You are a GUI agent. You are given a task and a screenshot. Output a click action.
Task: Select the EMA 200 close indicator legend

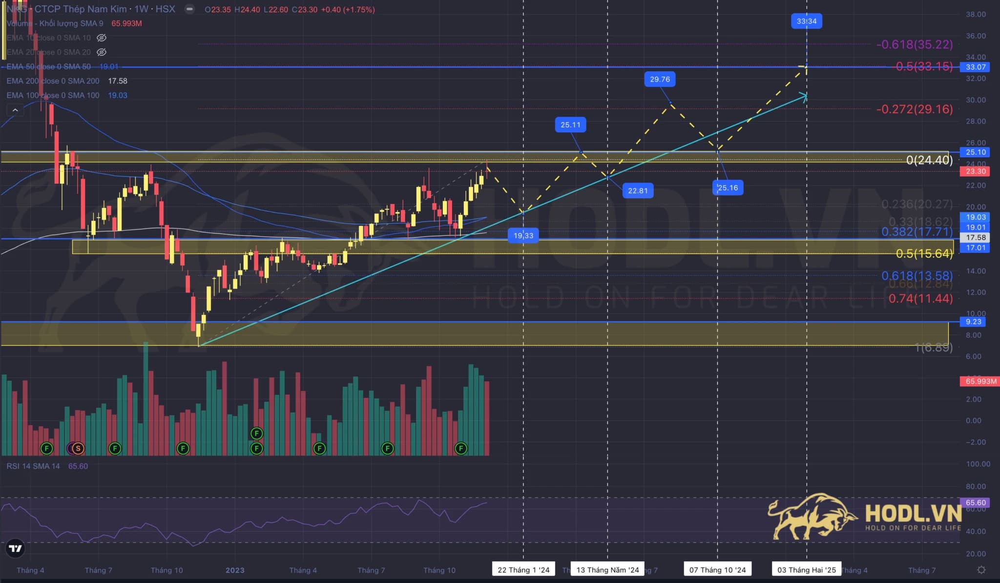(53, 81)
